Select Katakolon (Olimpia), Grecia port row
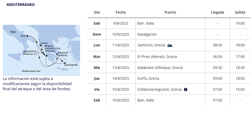This screenshot has width=251, height=113. coord(169,67)
